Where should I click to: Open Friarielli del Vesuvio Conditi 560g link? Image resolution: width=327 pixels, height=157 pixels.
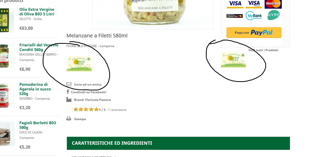pos(39,47)
